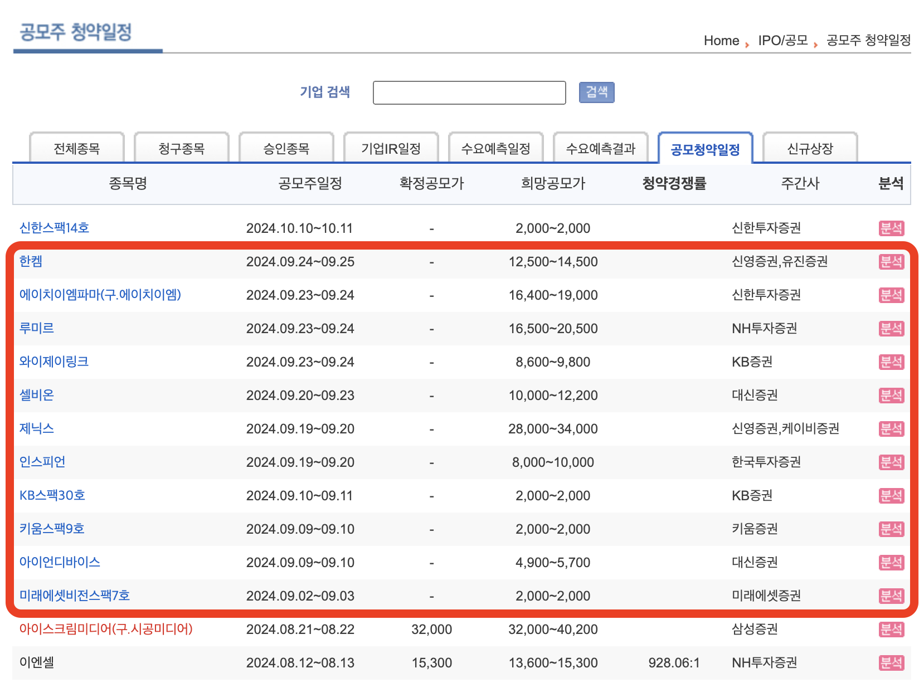Click the 분석 badge for 미래에셋비전스팩7호

891,596
